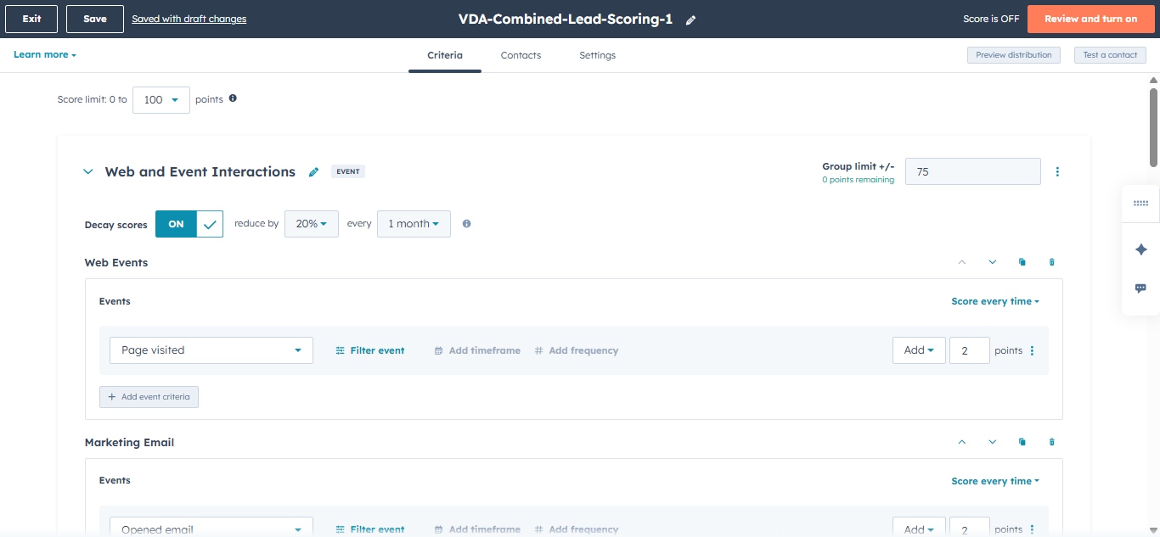Open the AI sparkle assistant
Viewport: 1160px width, 537px height.
pyautogui.click(x=1140, y=249)
